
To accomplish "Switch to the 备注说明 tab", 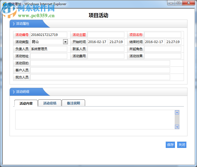I will 73,103.
